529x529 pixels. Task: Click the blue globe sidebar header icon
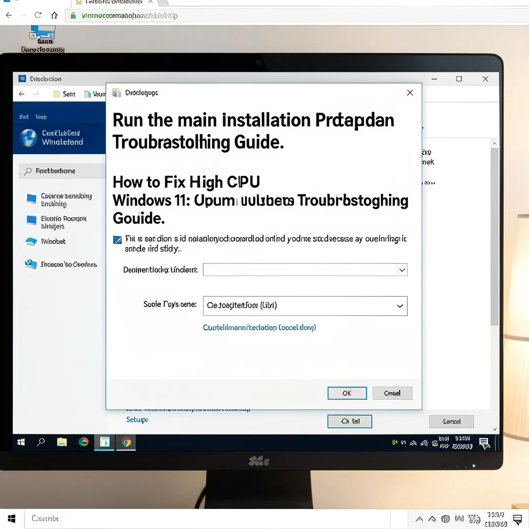pyautogui.click(x=28, y=138)
